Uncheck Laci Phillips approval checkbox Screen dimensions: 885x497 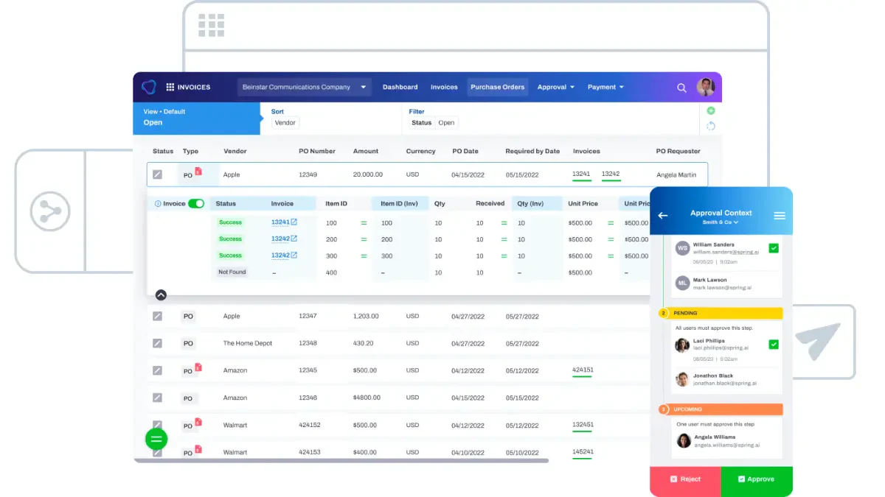[x=774, y=344]
